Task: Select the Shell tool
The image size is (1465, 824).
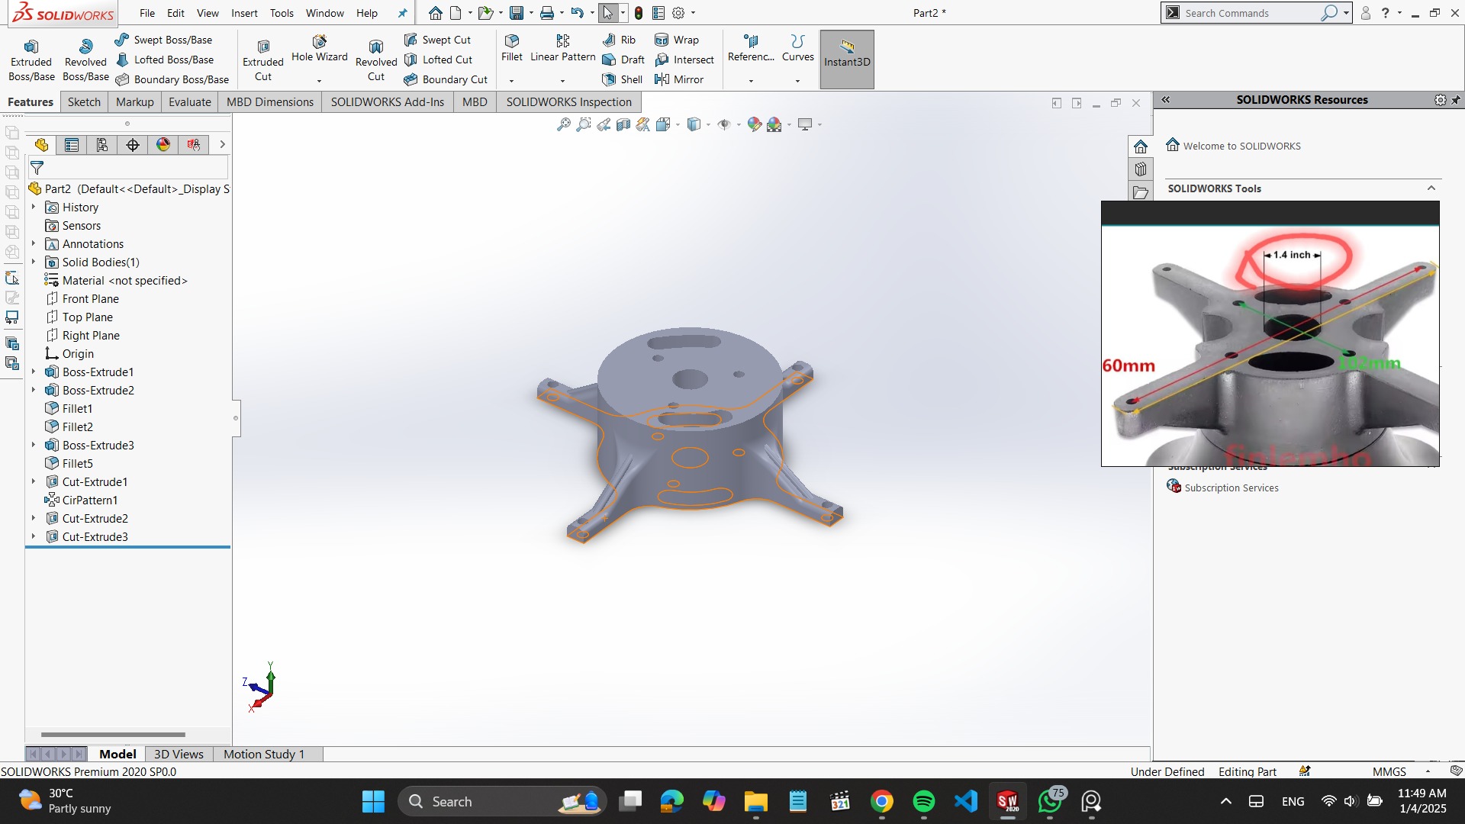Action: click(623, 79)
